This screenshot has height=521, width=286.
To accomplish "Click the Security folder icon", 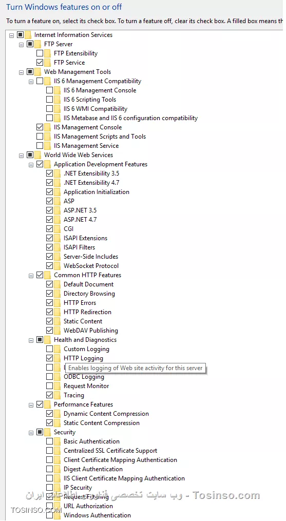I will (48, 432).
